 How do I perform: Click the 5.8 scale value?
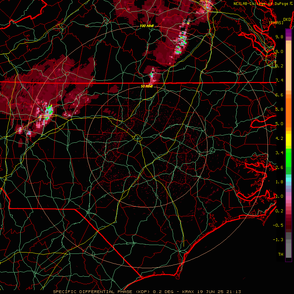[x=279, y=109]
